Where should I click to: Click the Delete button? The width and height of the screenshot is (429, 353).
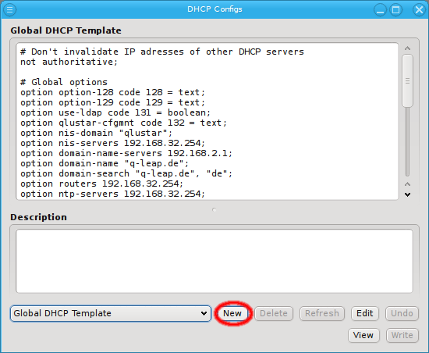pos(274,313)
